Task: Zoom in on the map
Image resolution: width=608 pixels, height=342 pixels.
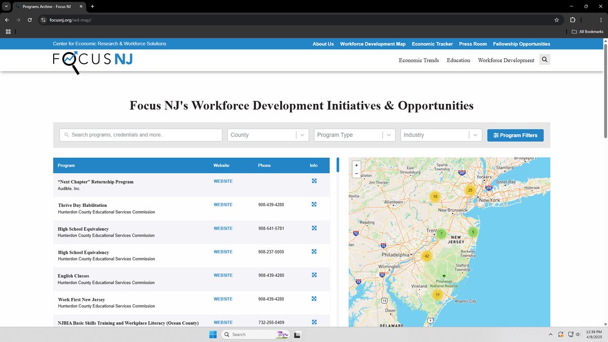Action: point(357,165)
